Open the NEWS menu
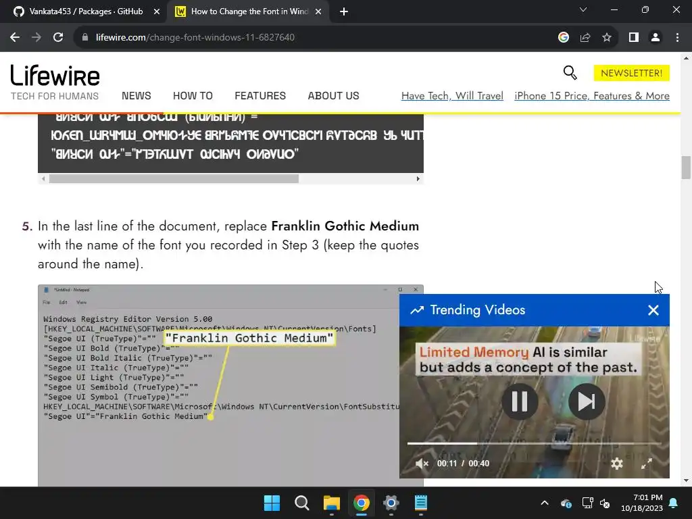 (137, 96)
